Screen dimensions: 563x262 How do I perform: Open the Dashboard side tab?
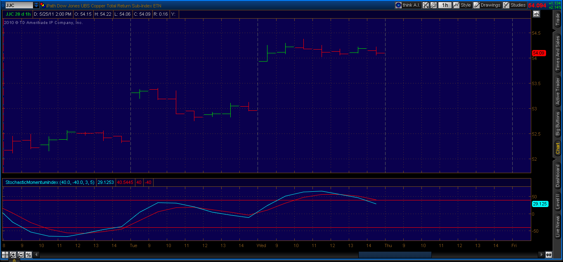[558, 176]
